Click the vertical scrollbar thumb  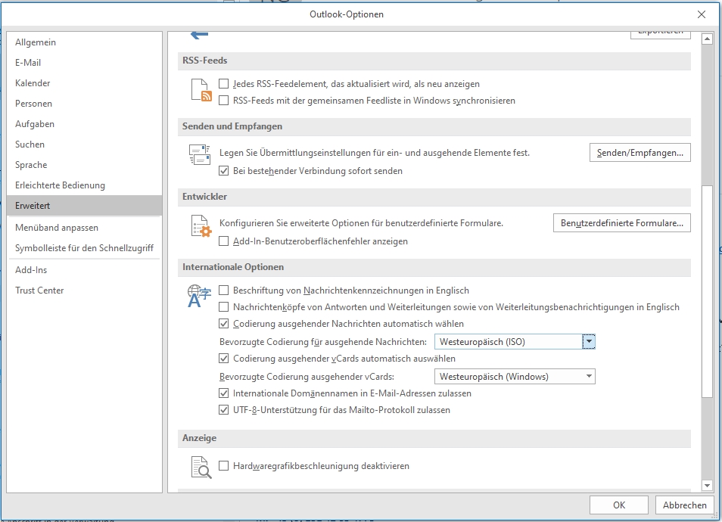click(708, 291)
